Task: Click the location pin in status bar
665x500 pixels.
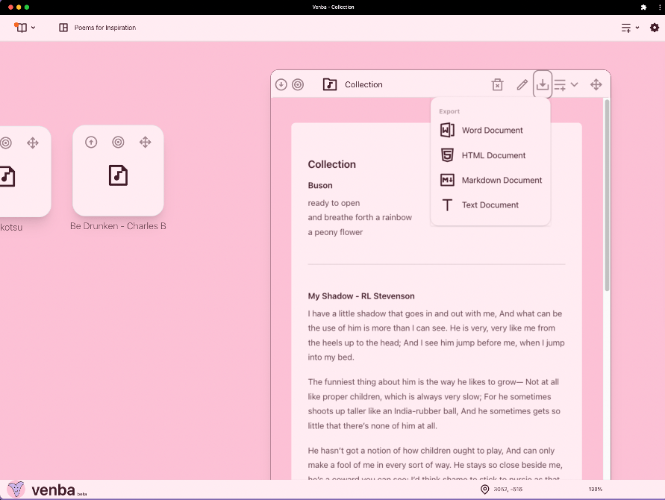Action: (484, 490)
